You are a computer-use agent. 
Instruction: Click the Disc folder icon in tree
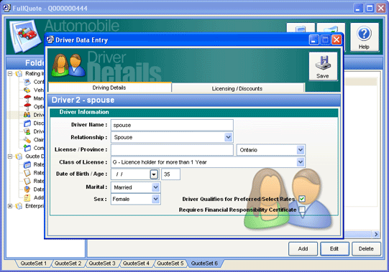pos(27,123)
